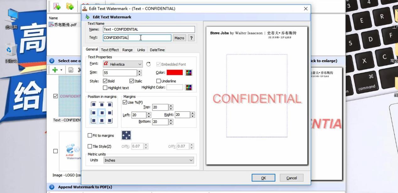Click the red text Color swatch
Screen dimensions: 398x193
[175, 73]
